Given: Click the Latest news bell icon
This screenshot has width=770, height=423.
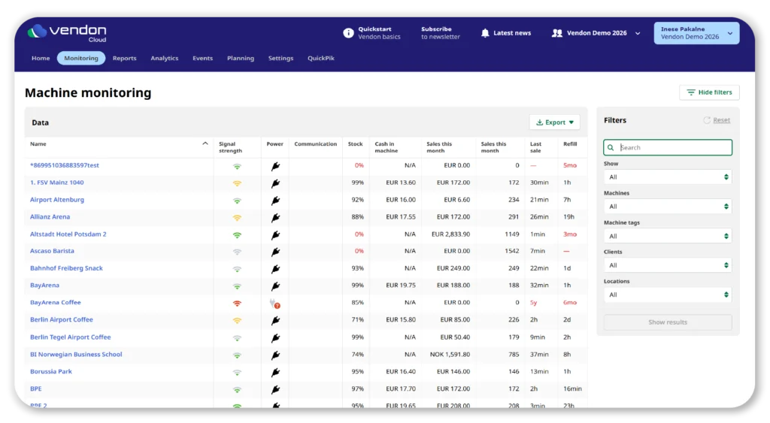Looking at the screenshot, I should [485, 33].
